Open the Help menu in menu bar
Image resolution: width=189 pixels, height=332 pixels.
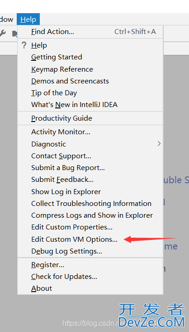coord(28,19)
